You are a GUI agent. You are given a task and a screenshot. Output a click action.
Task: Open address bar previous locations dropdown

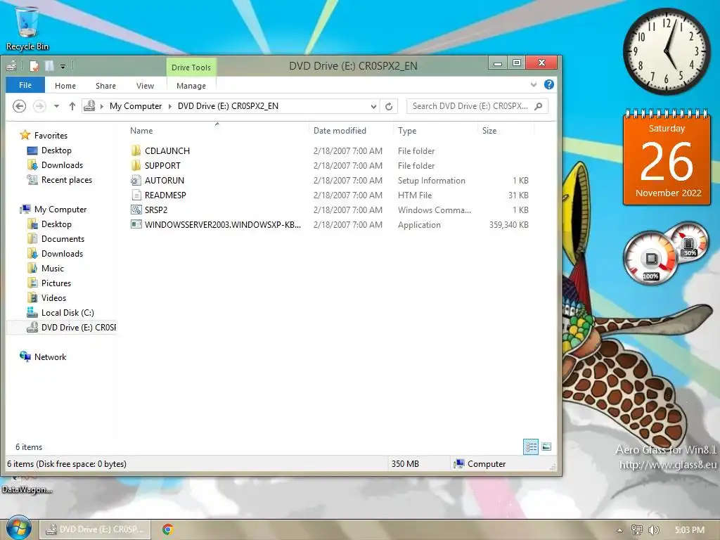pos(373,107)
